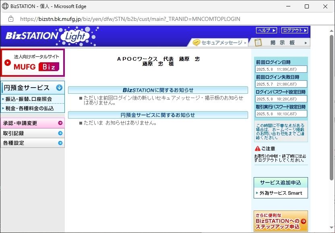Open the 取引記録 menu
335x233 pixels.
point(33,133)
